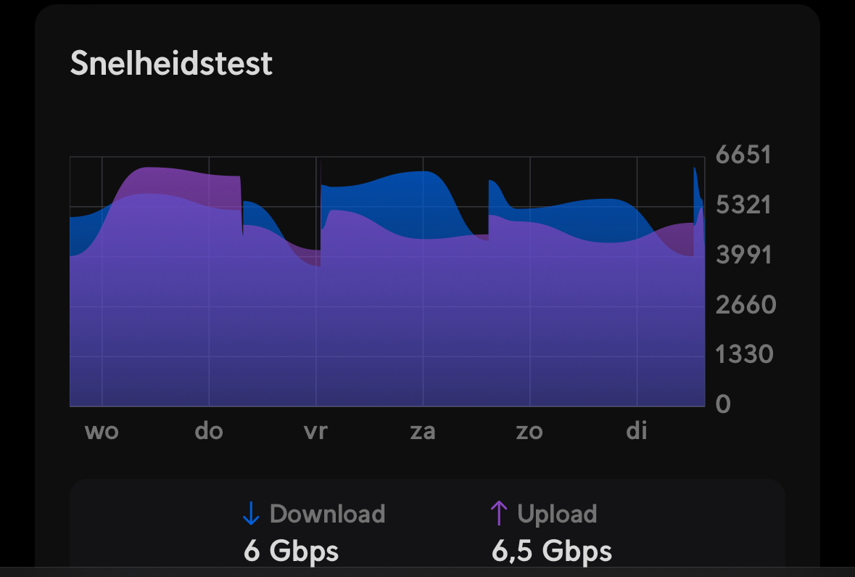Click the blue Download arrow icon
The width and height of the screenshot is (855, 577).
point(251,514)
